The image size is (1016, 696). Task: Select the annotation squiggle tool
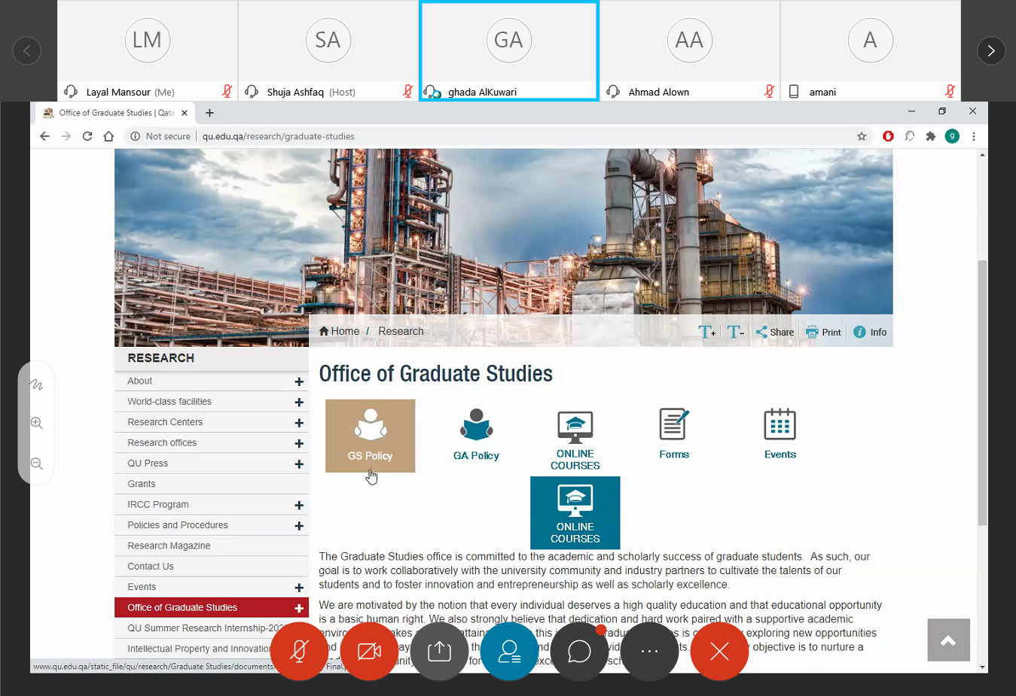click(x=36, y=384)
